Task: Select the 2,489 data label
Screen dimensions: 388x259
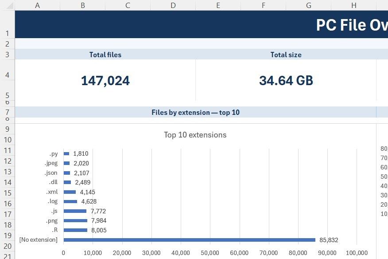Action: click(x=83, y=182)
